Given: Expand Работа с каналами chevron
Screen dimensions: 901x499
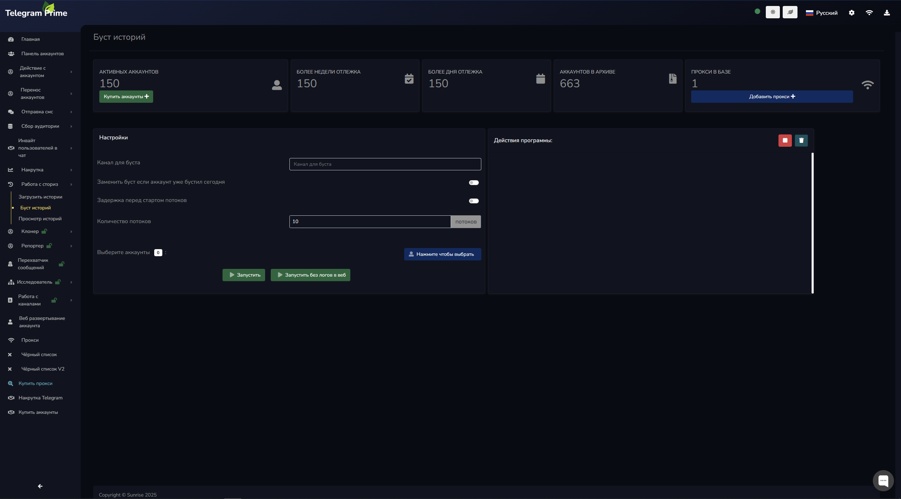Looking at the screenshot, I should click(x=71, y=300).
